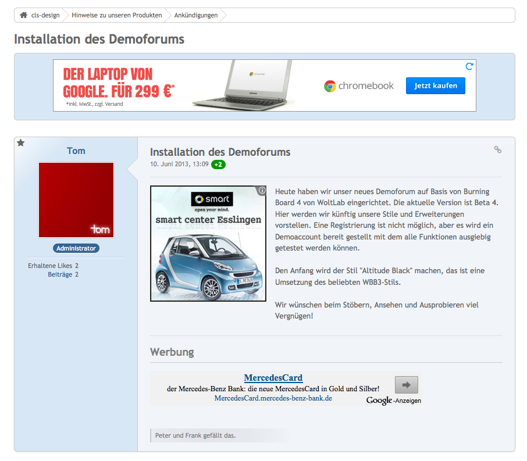527x461 pixels.
Task: Click the home icon in the breadcrumb
Action: click(x=24, y=15)
